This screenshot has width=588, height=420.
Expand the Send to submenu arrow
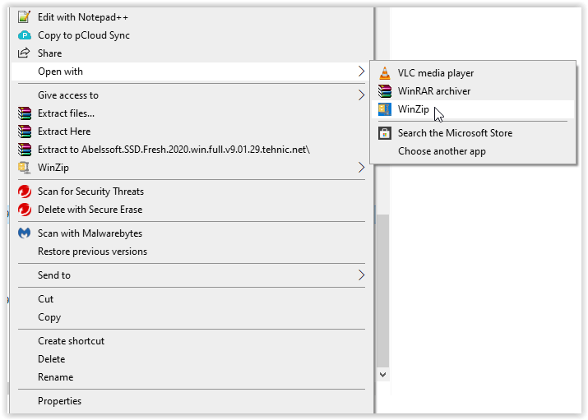coord(361,275)
